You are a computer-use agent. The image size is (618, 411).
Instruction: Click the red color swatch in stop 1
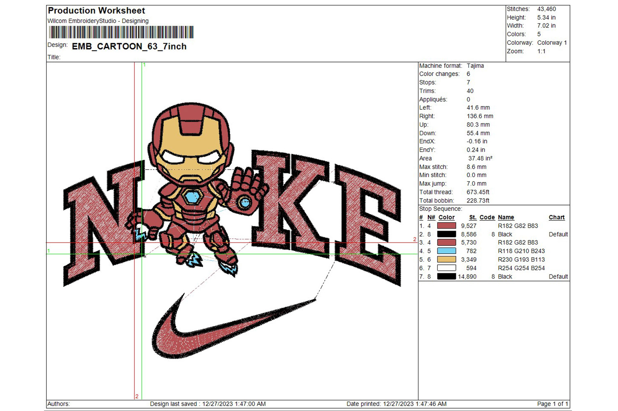tap(446, 226)
